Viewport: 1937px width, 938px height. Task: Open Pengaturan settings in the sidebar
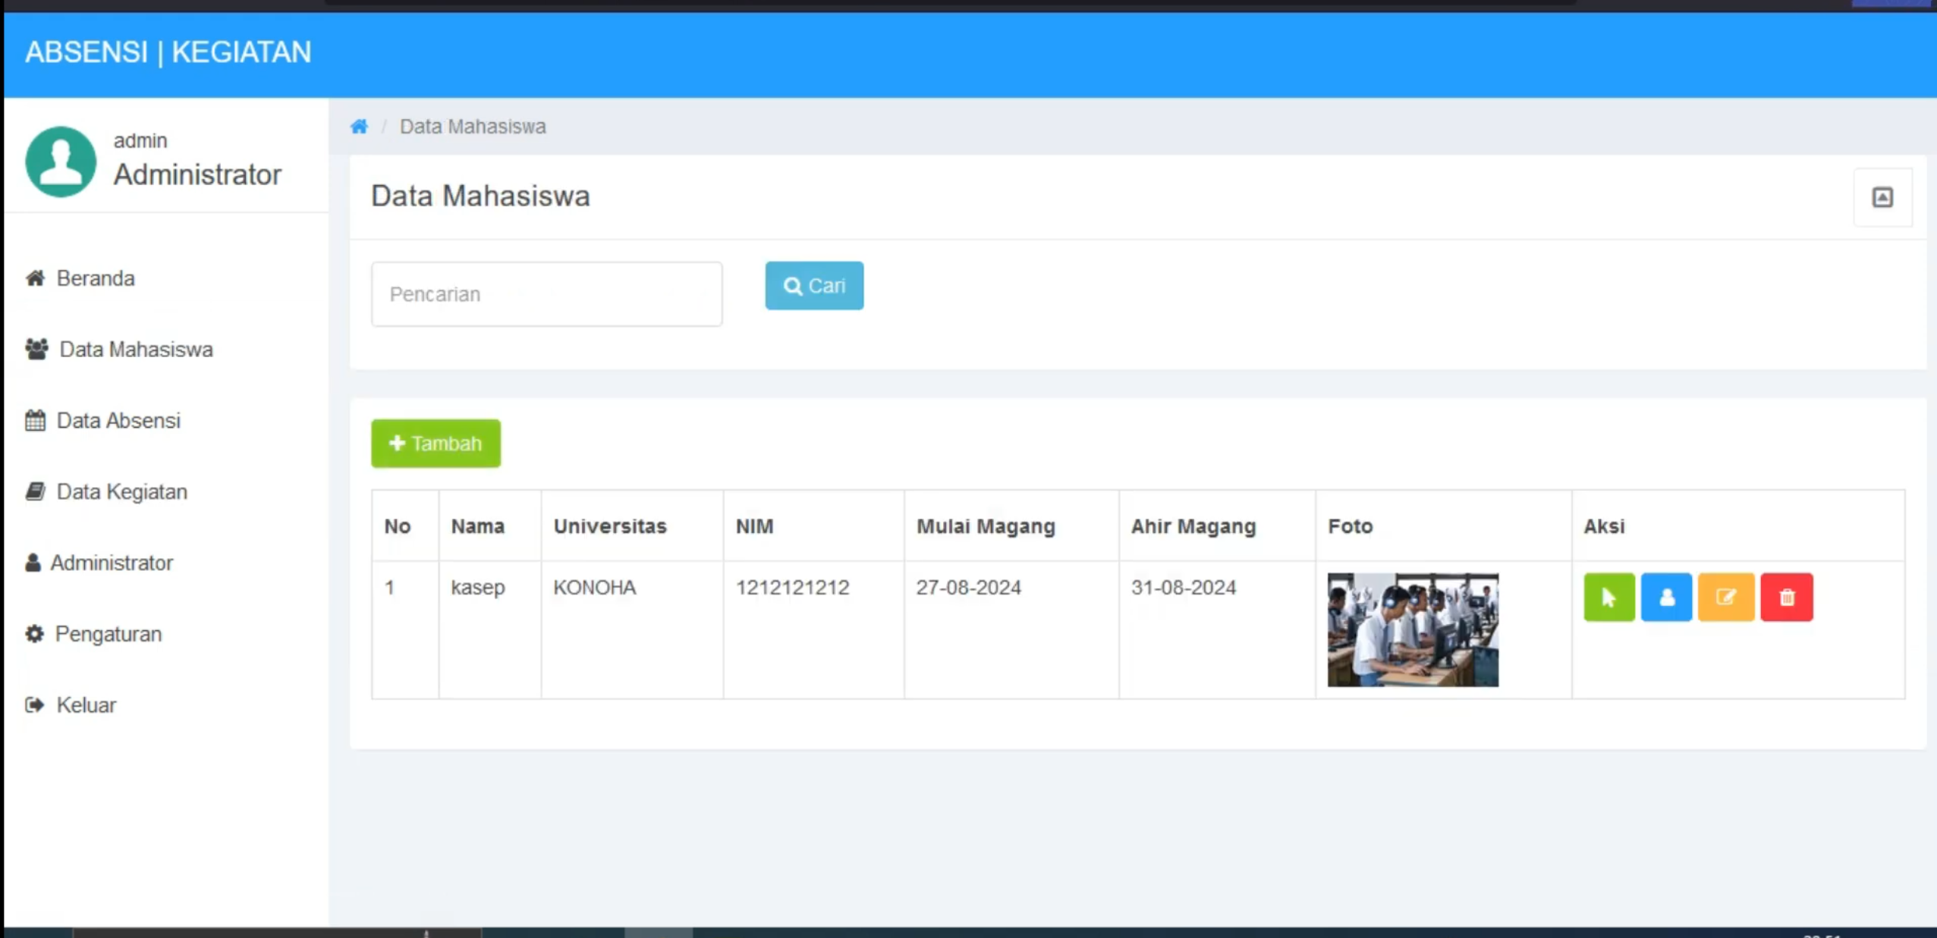(x=93, y=634)
